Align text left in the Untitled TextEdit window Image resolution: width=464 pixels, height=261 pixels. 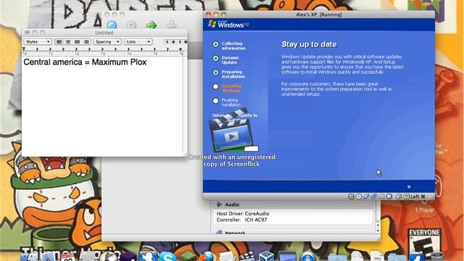pos(59,42)
